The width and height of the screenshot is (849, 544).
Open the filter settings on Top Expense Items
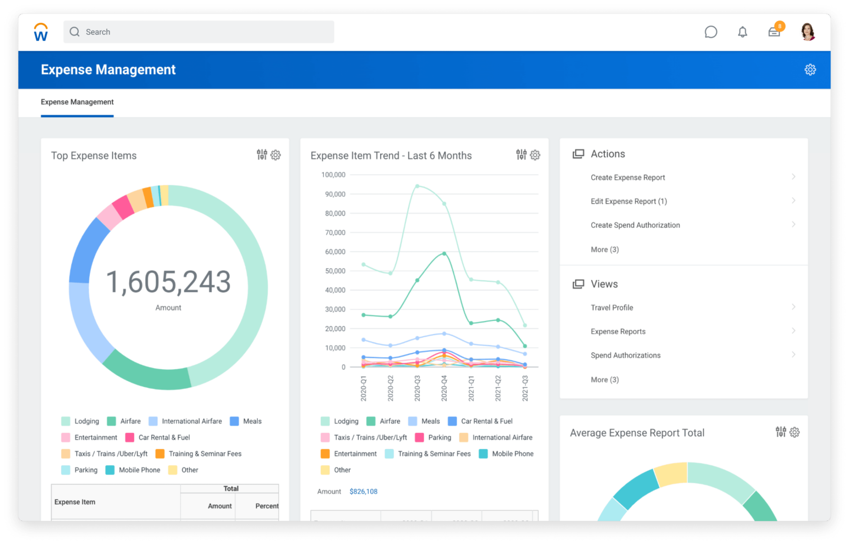(x=262, y=155)
